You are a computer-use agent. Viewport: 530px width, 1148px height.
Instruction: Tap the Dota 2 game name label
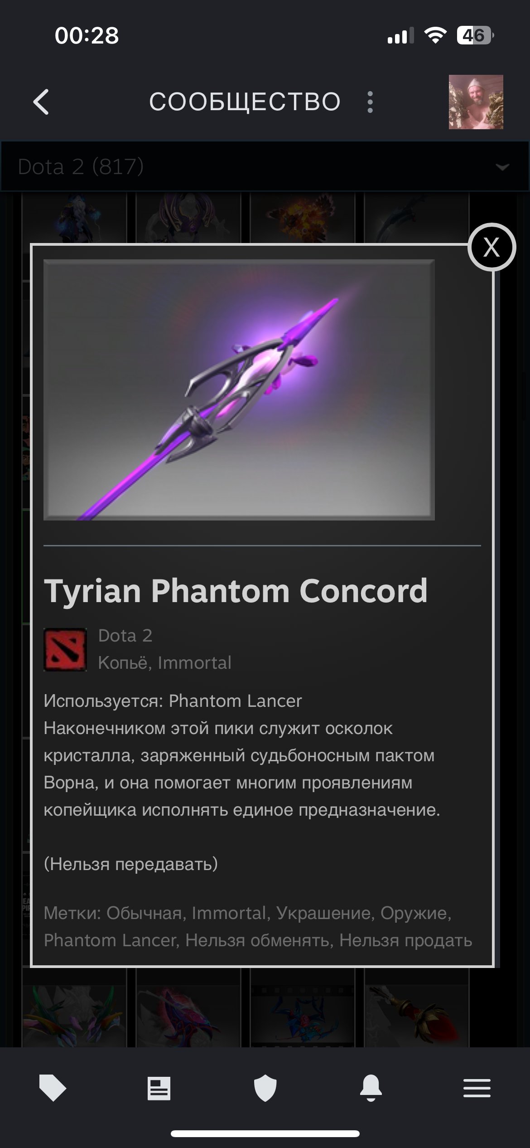coord(125,636)
